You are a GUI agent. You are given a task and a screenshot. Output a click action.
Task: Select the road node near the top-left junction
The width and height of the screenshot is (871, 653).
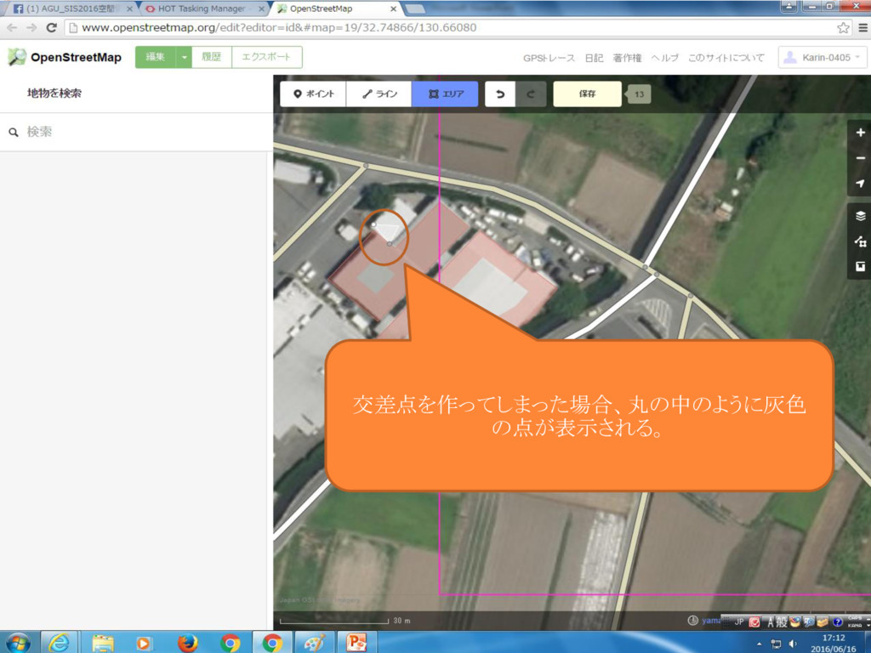pyautogui.click(x=366, y=166)
